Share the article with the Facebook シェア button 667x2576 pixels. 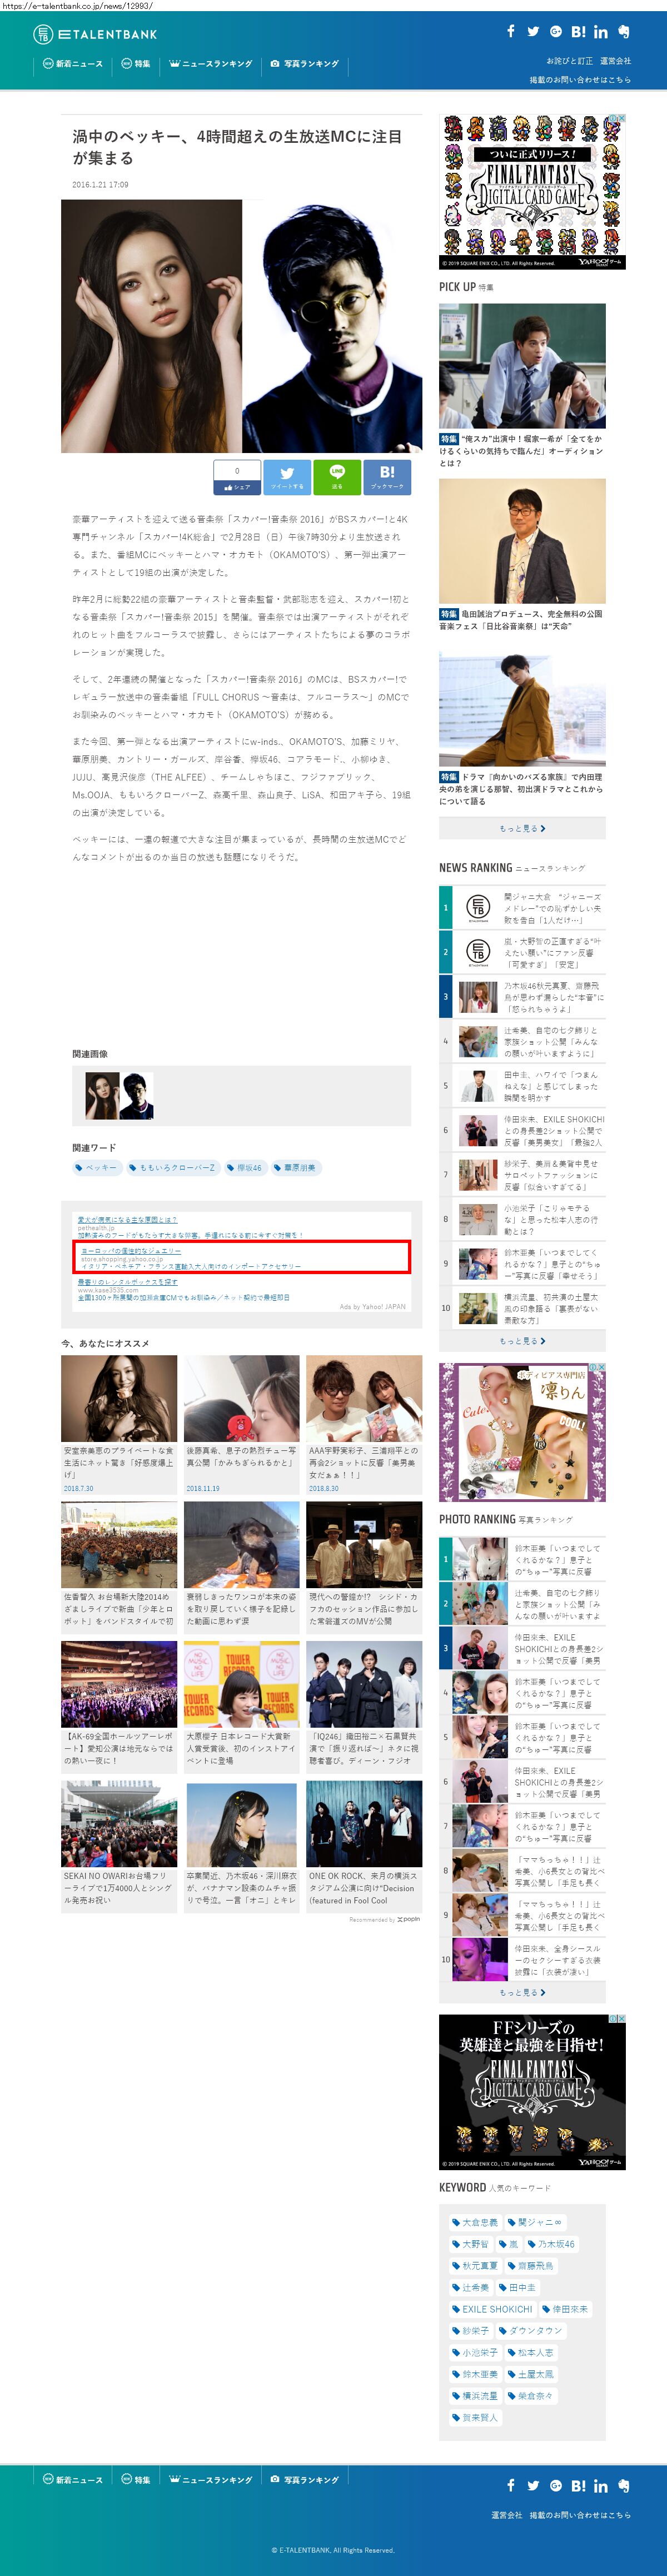click(x=237, y=477)
